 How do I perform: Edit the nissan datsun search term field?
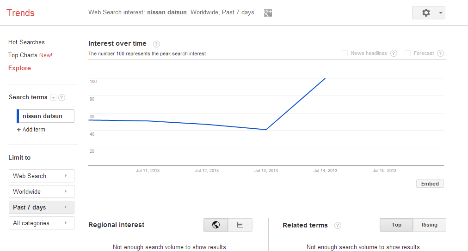pyautogui.click(x=45, y=116)
